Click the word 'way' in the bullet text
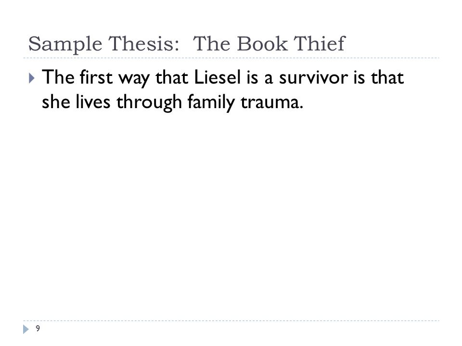This screenshot has height=346, width=462. pyautogui.click(x=134, y=79)
